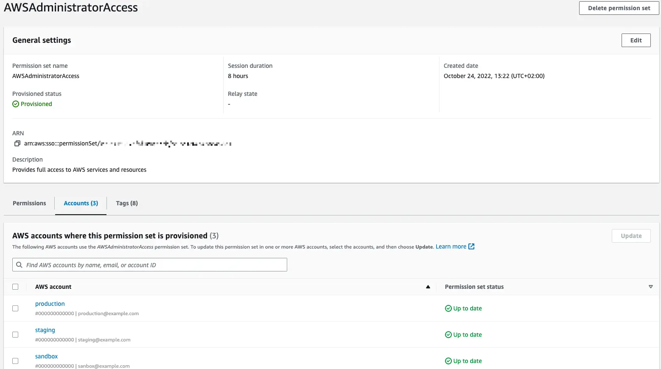Screen dimensions: 661x369
Task: Open the staging account link
Action: point(45,330)
